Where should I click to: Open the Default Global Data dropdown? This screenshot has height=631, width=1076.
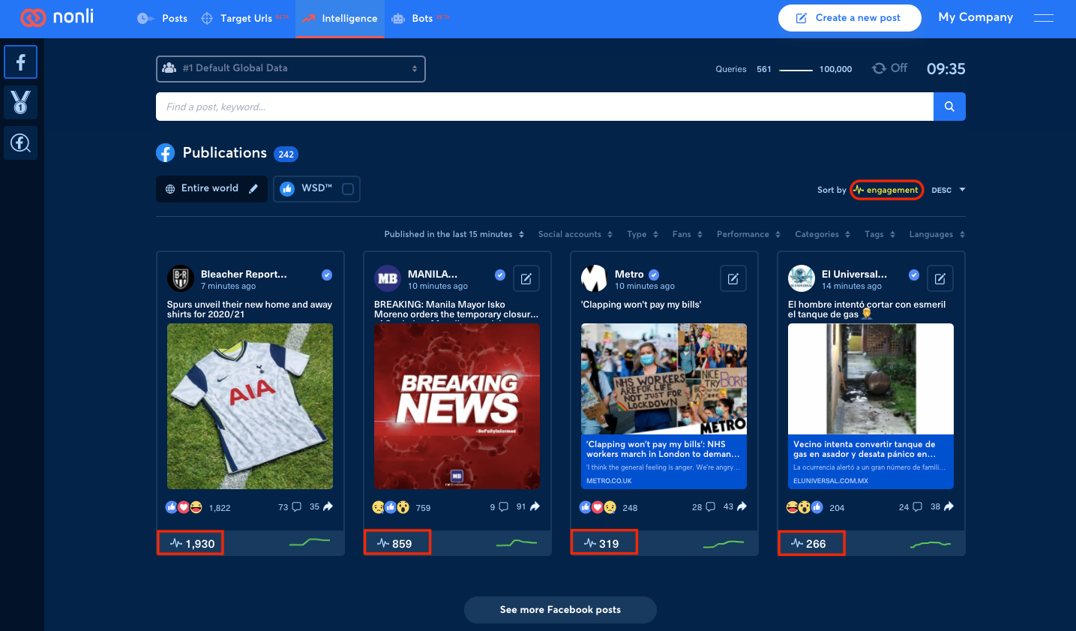pyautogui.click(x=291, y=69)
